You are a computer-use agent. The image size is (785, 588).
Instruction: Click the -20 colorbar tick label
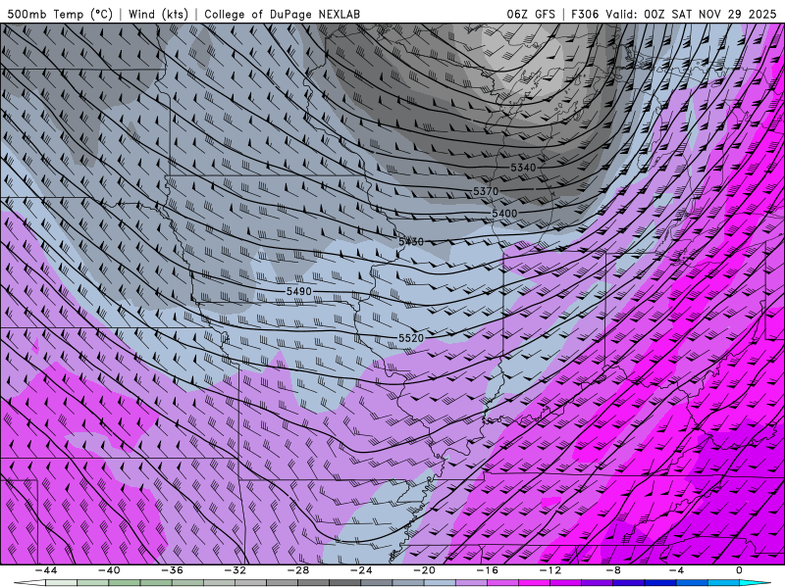pos(425,570)
